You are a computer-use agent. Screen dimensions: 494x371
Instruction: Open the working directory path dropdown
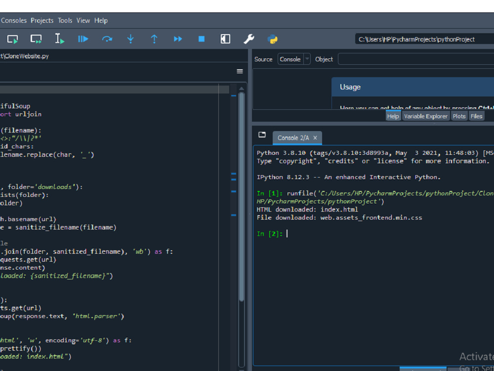click(424, 38)
